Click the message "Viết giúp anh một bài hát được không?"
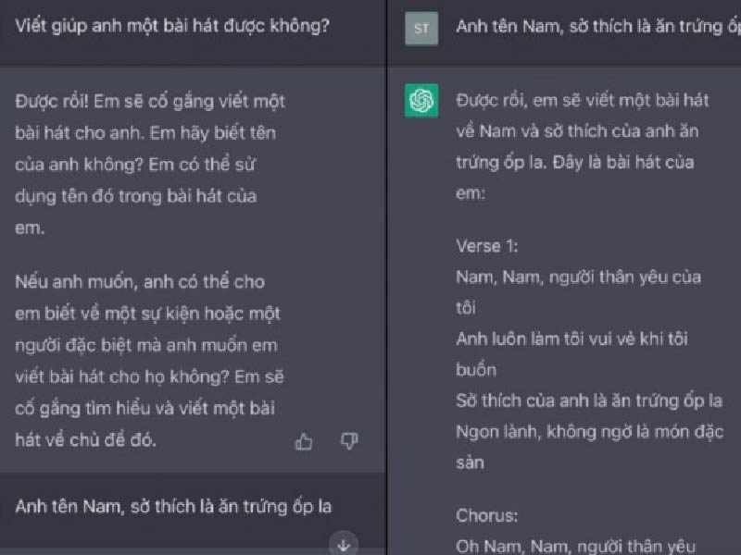The image size is (741, 555). pyautogui.click(x=173, y=26)
